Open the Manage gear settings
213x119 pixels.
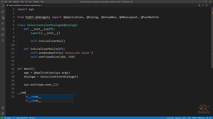pyautogui.click(x=3, y=113)
